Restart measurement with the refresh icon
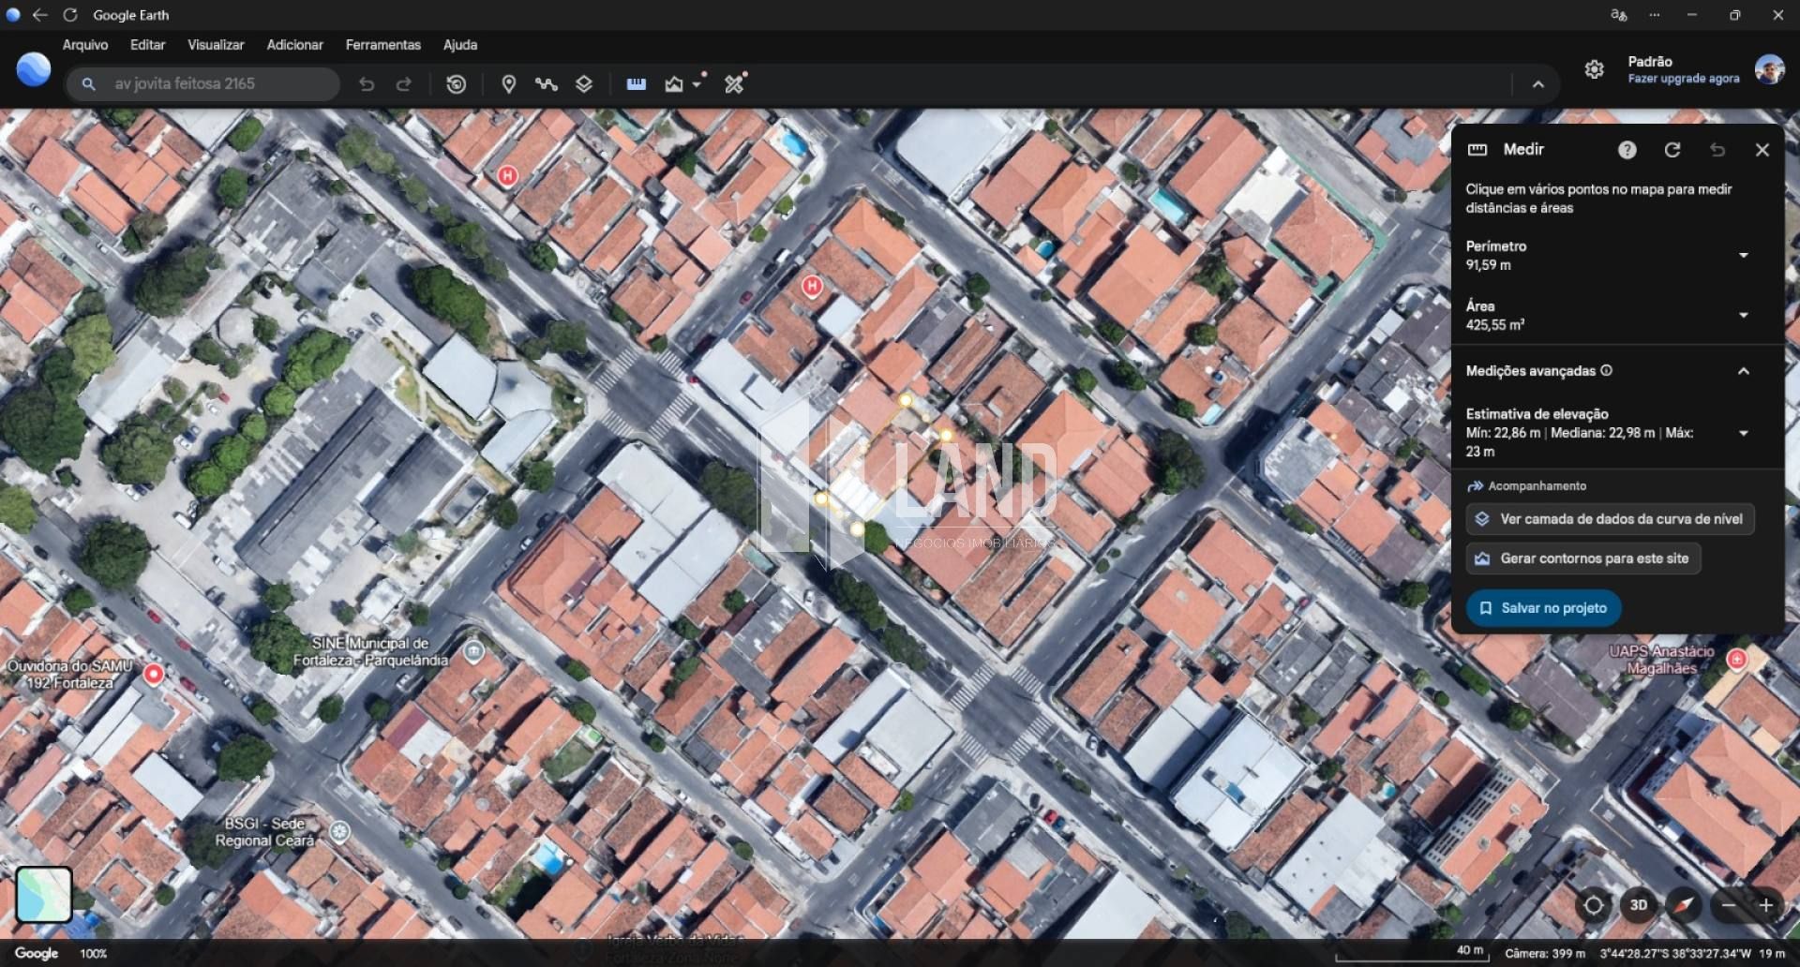Screen dimensions: 1800x967 1672,150
